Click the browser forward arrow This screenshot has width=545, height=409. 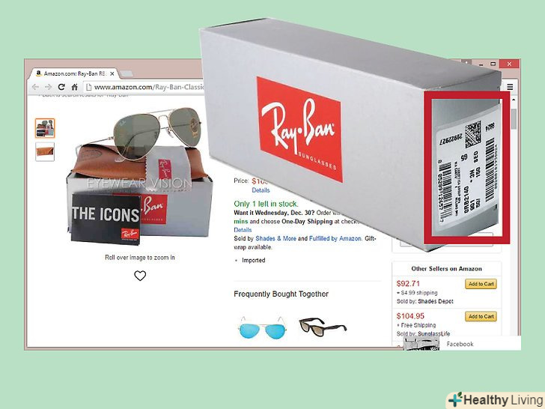(49, 87)
